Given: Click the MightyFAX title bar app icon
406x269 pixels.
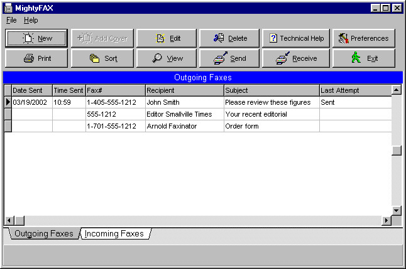Looking at the screenshot, I should (x=8, y=8).
